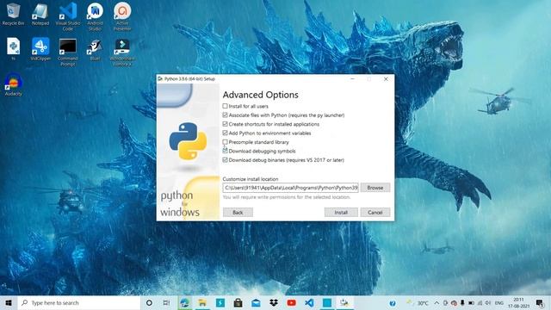Click Install to start Python installation
The height and width of the screenshot is (310, 551).
pyautogui.click(x=341, y=213)
